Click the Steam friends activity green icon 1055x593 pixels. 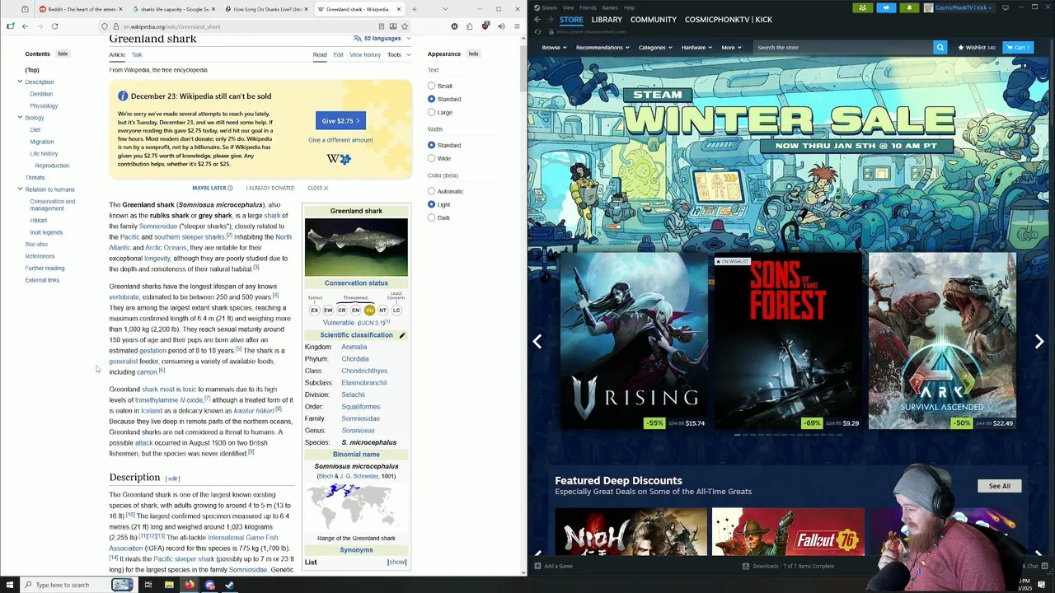click(x=863, y=7)
